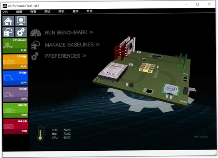Select the gold heatsink chipset on motherboard
Image resolution: width=218 pixels, height=158 pixels.
pos(147,68)
